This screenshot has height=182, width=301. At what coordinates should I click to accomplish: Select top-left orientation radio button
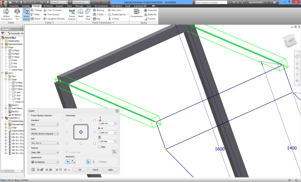coord(67,120)
